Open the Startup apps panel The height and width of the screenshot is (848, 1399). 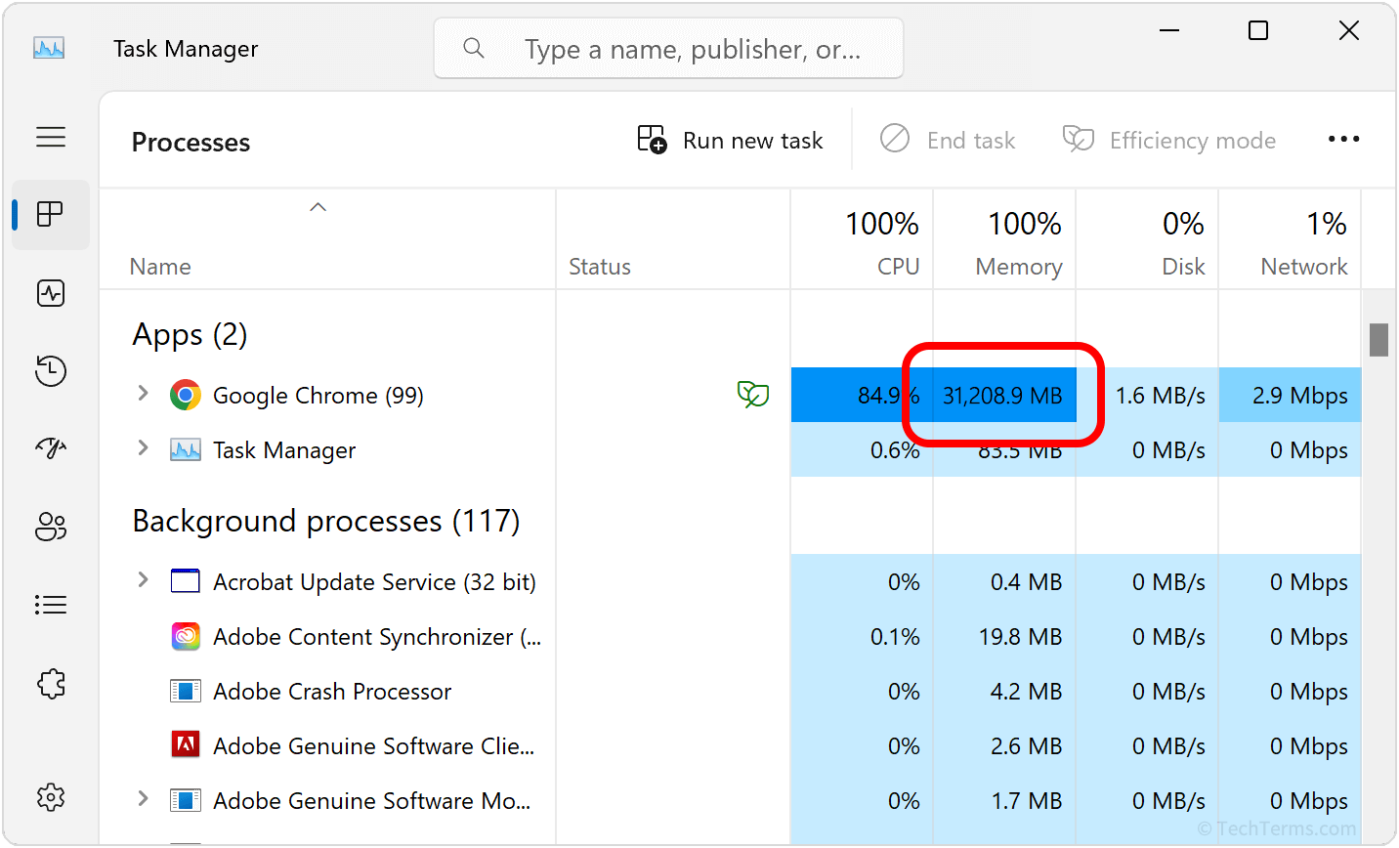click(51, 447)
